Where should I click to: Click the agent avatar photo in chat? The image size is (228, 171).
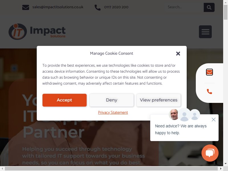pyautogui.click(x=174, y=115)
